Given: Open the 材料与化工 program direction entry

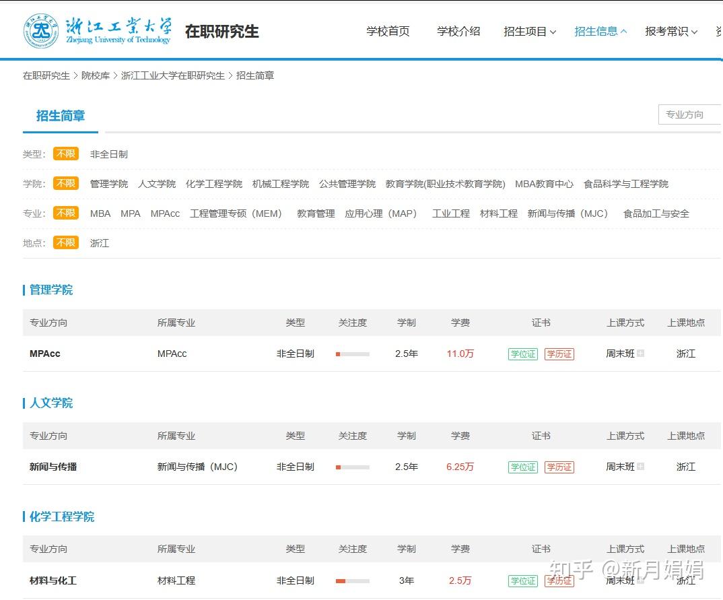Looking at the screenshot, I should tap(53, 580).
